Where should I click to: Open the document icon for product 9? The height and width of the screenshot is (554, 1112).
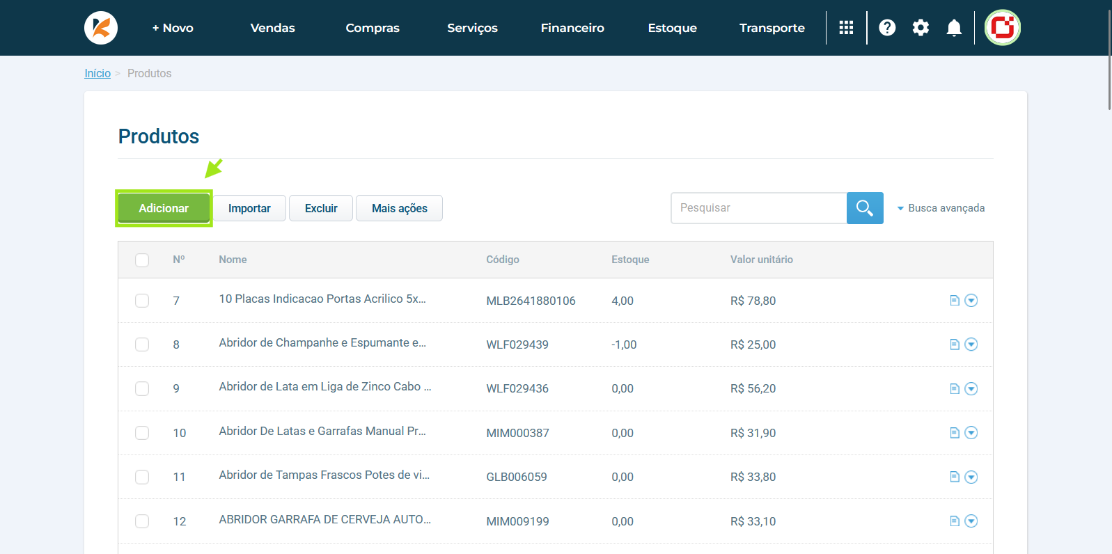[955, 388]
